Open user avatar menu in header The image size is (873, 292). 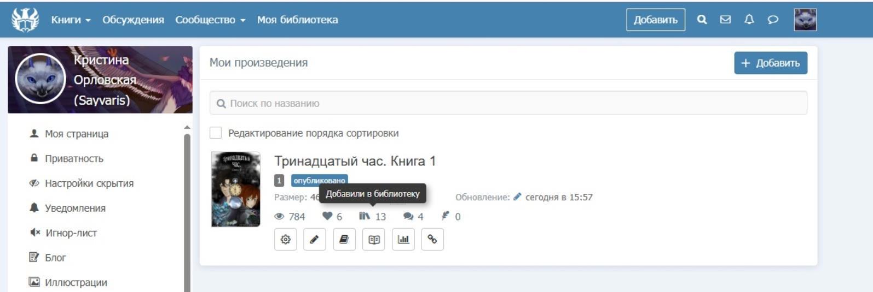(x=805, y=20)
